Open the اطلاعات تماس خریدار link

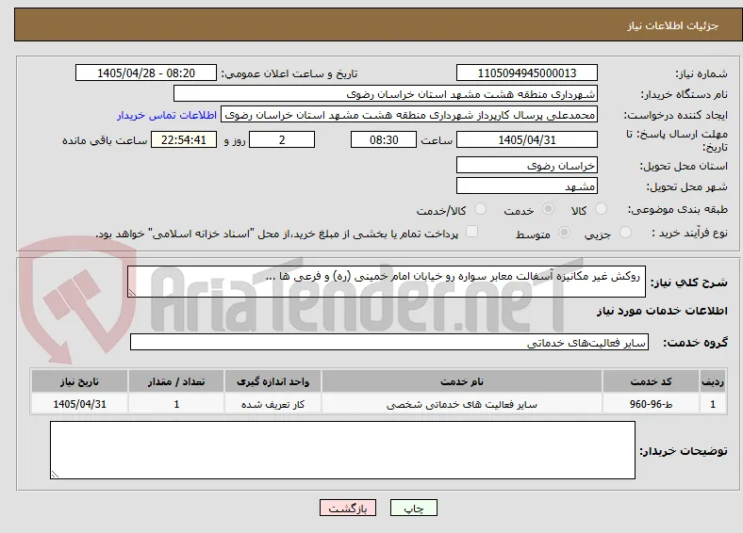coord(167,115)
